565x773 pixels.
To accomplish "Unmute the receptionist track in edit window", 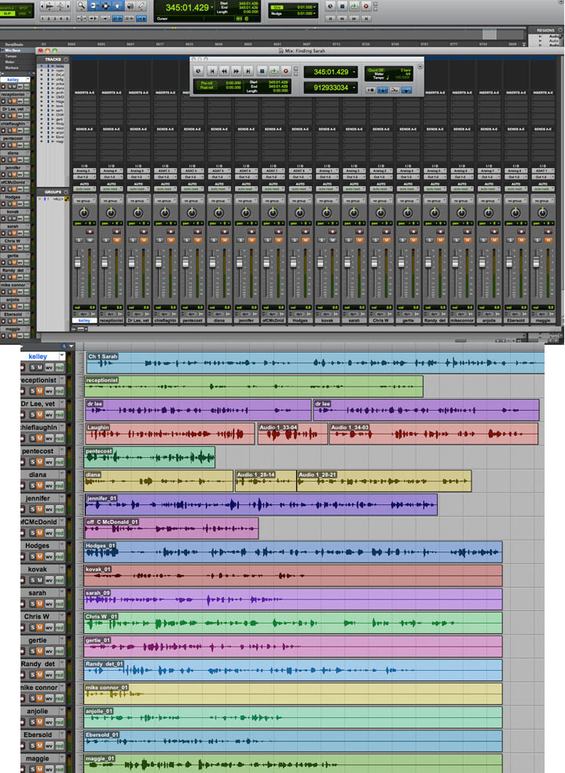I will tap(40, 391).
